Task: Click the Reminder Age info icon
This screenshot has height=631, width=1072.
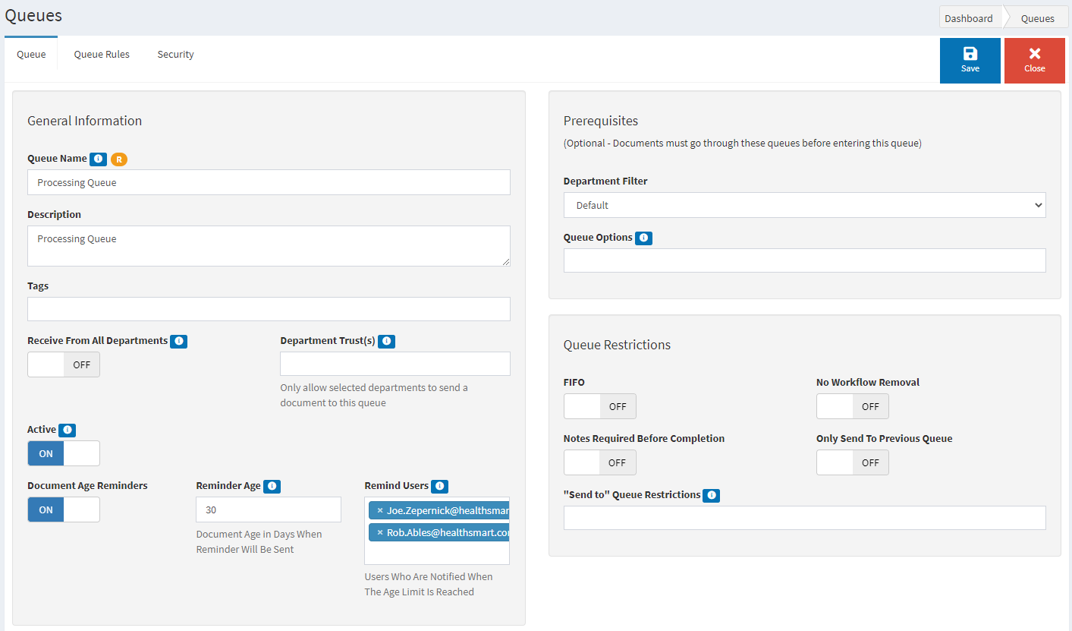Action: 272,486
